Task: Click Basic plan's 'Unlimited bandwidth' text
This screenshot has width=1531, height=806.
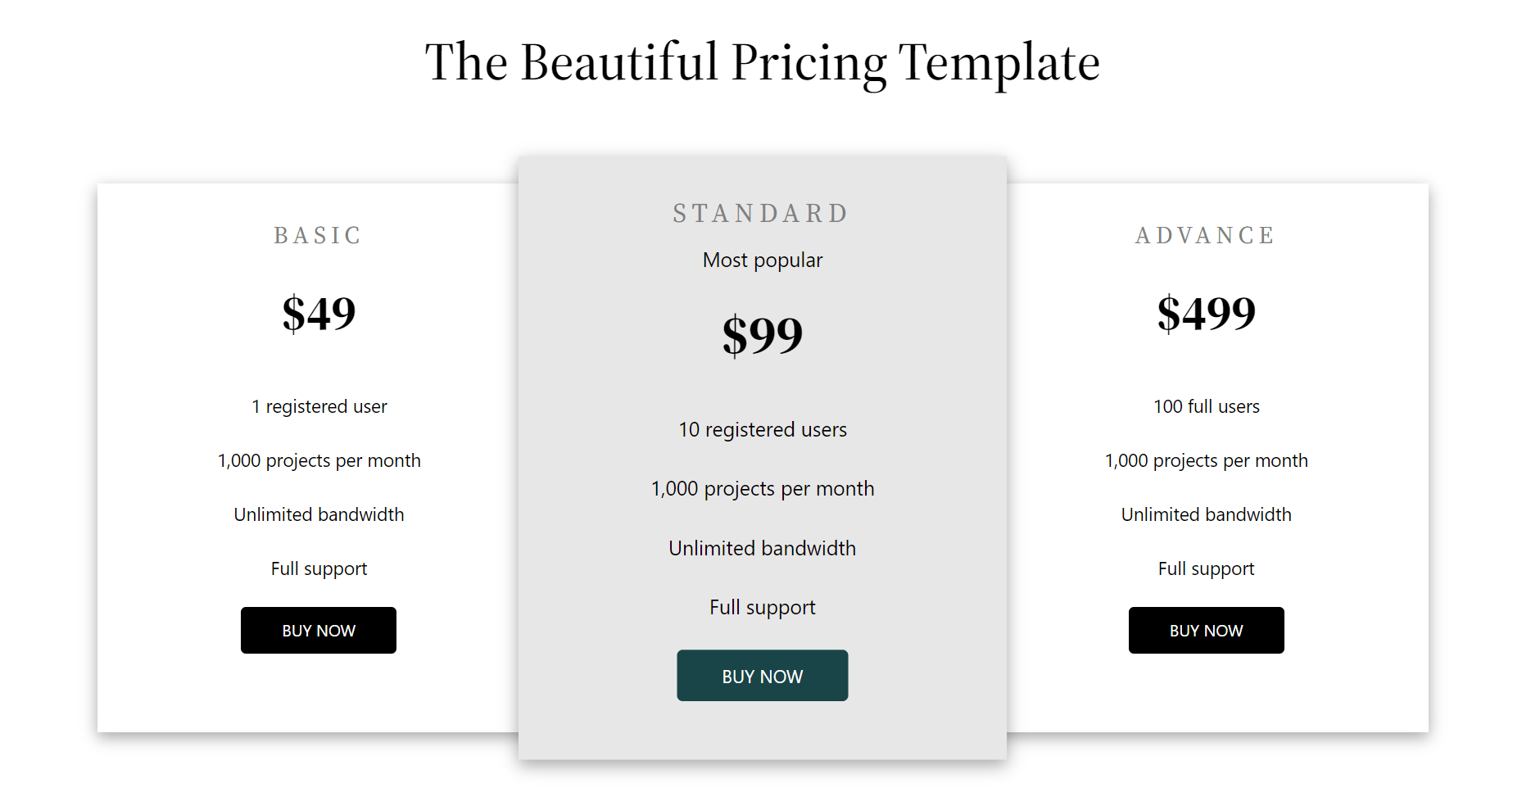Action: (319, 514)
